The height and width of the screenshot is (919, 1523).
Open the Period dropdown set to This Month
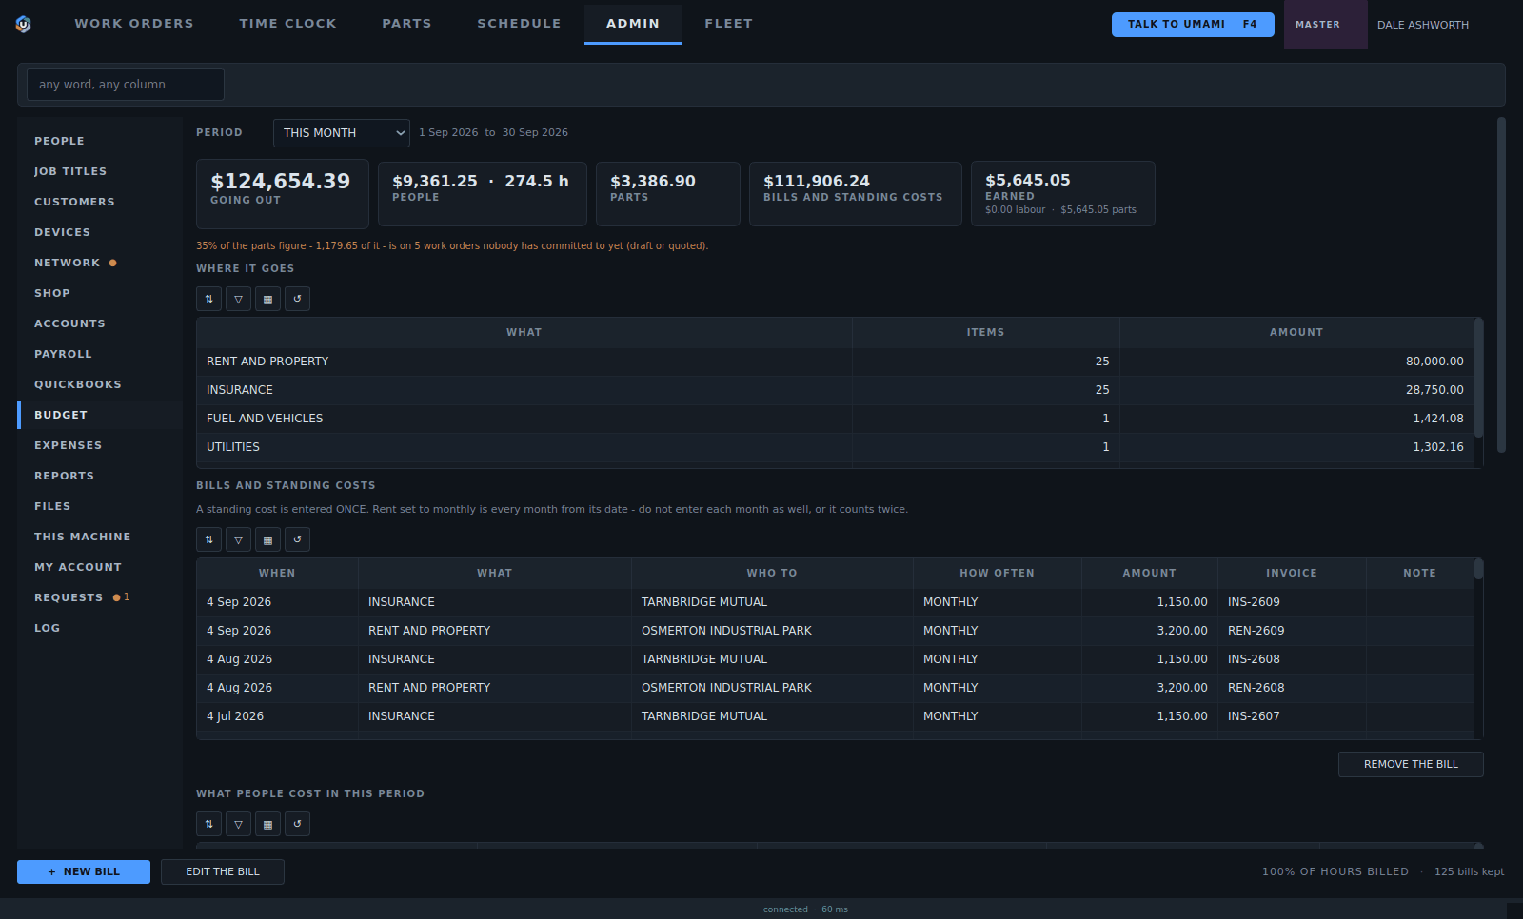point(342,133)
